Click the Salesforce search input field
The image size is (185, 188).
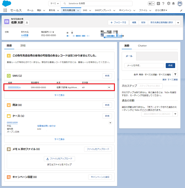click(96, 4)
